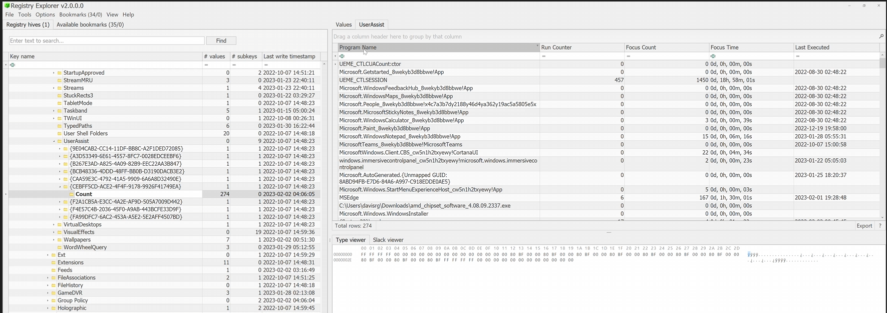Click the UserAssist grid vertical scrollbar
The height and width of the screenshot is (313, 887).
point(882,135)
